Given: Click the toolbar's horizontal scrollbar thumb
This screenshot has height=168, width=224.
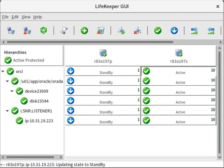Looking at the screenshot, I should 90,42.
